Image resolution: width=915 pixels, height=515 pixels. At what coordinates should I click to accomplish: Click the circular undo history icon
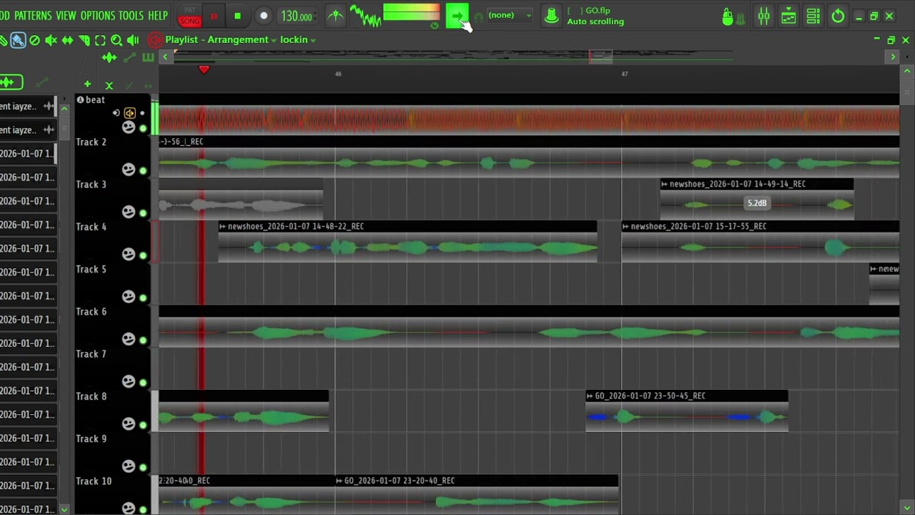838,16
